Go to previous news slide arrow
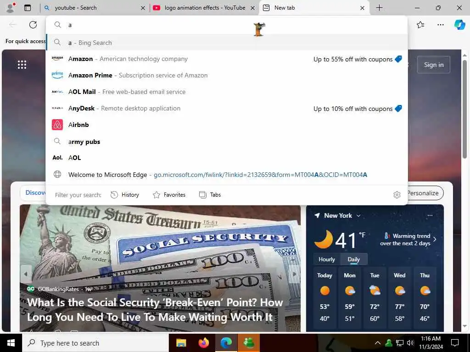This screenshot has height=352, width=470. tap(26, 274)
